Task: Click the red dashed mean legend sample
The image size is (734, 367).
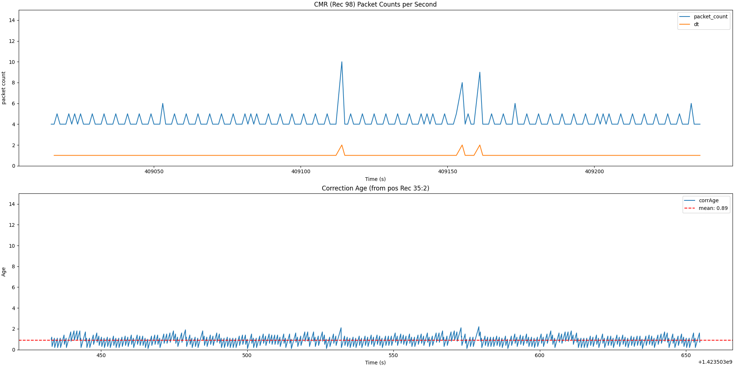Action: 690,208
